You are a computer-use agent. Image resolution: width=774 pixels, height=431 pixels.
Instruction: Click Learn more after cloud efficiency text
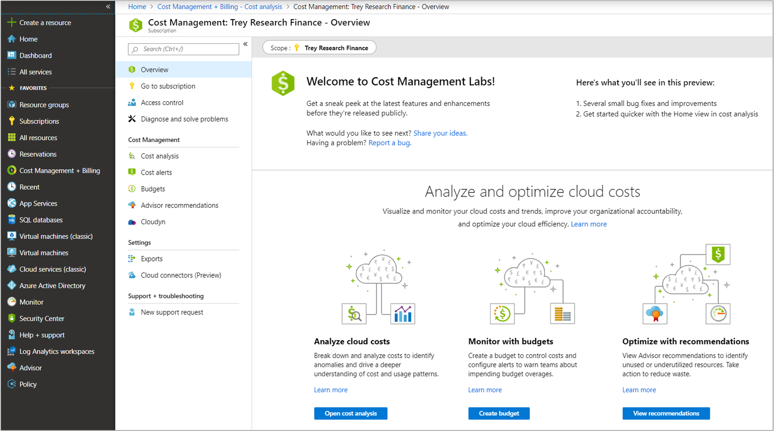589,224
